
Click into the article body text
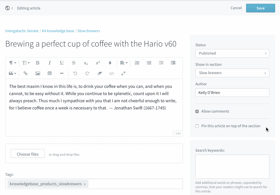point(94,108)
